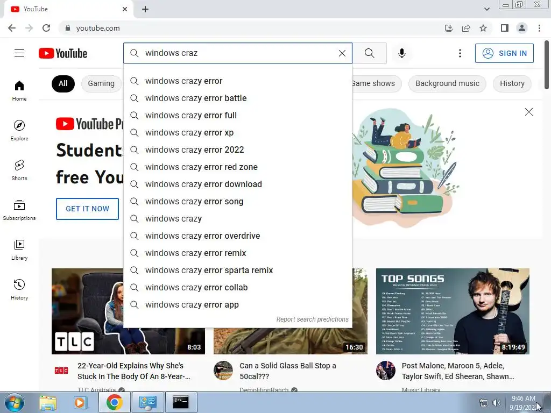
Task: Pick suggestion 'windows crazy error sparta remix'
Action: click(x=238, y=270)
